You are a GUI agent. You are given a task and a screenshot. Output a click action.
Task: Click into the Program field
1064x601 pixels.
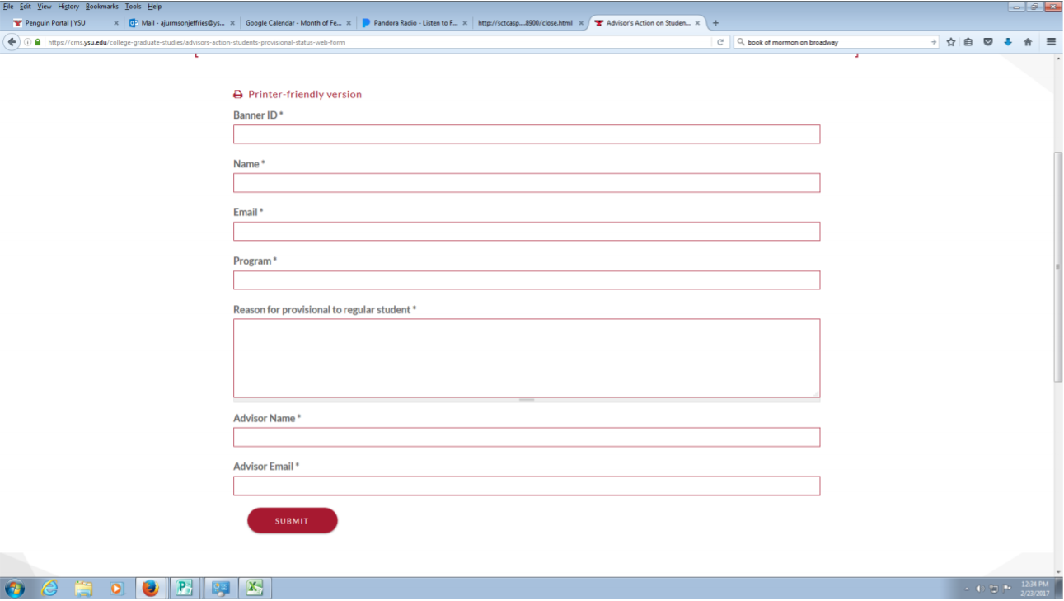[x=527, y=280]
